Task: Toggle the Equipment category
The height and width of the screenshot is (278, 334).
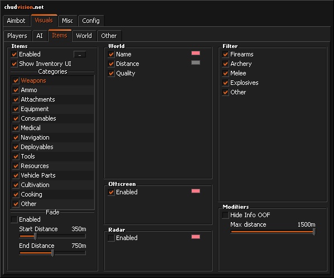Action: click(16, 109)
